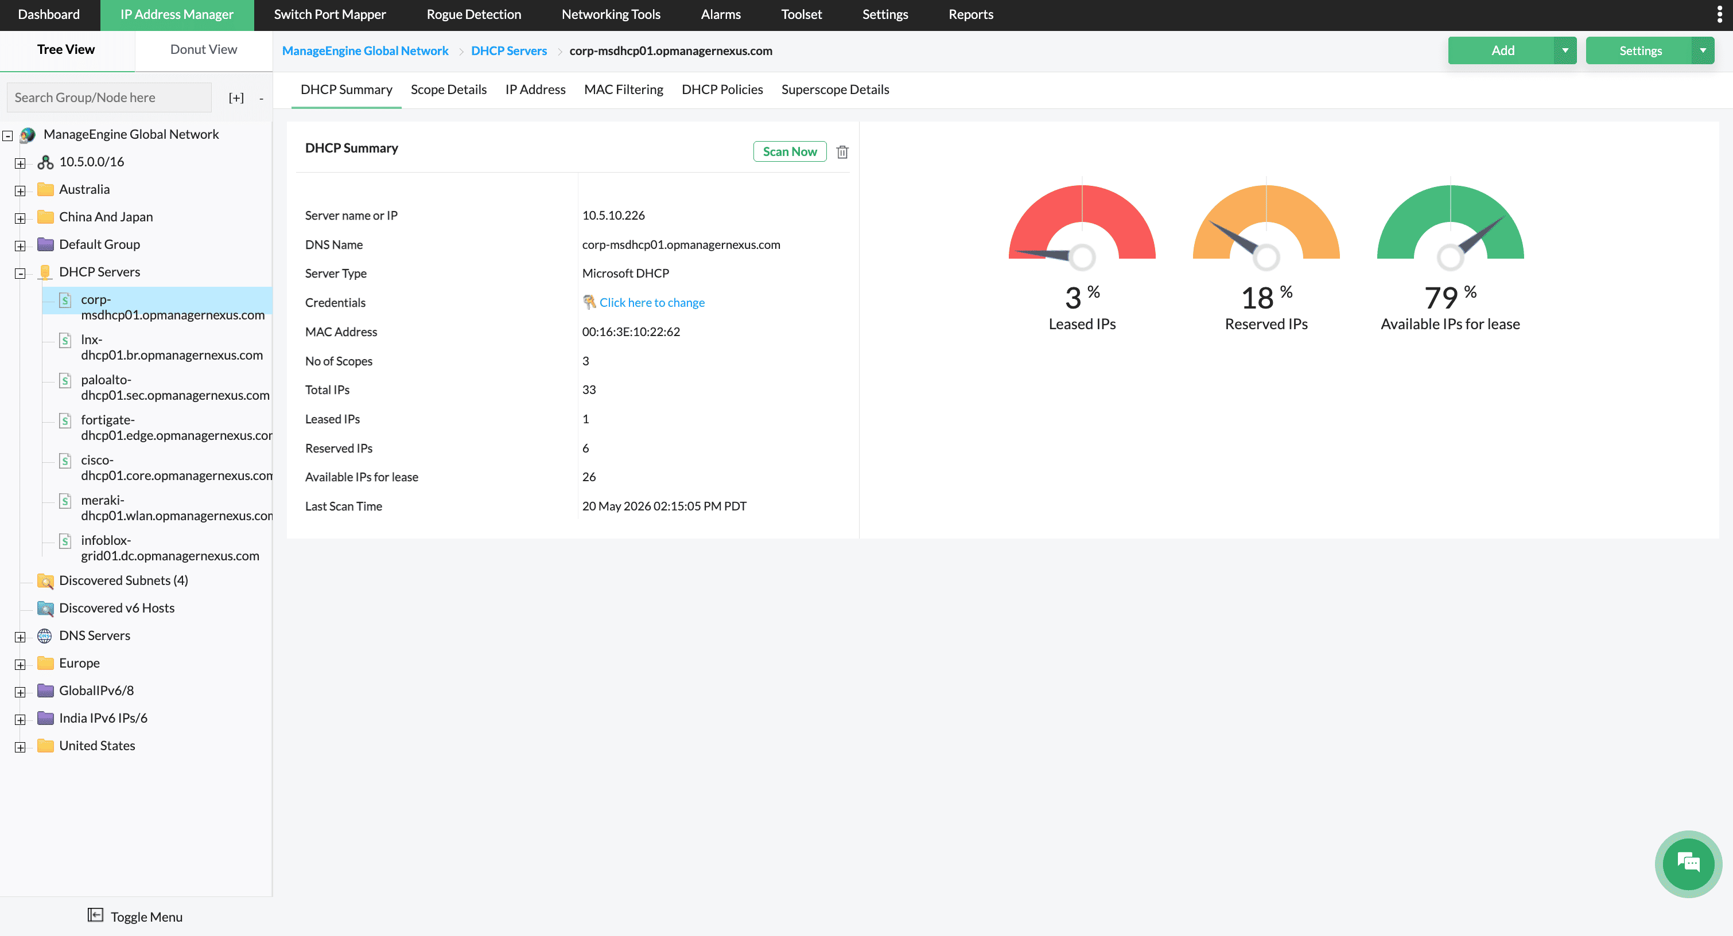
Task: Expand all tree nodes with [+]
Action: [x=236, y=98]
